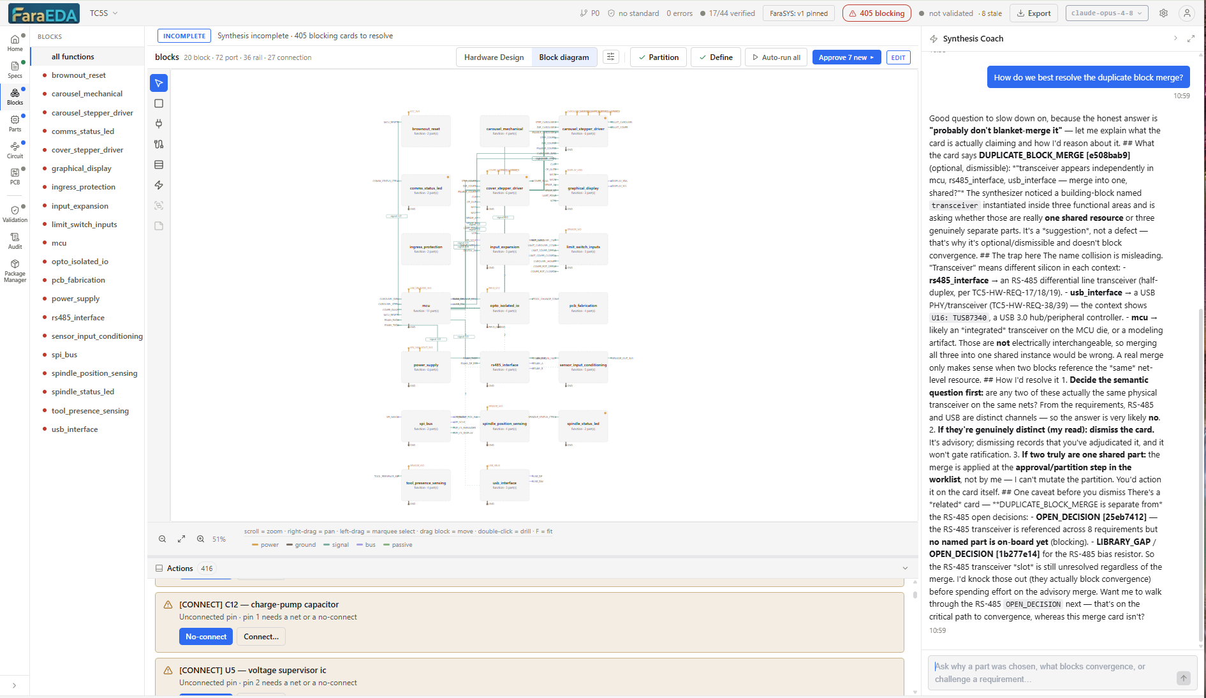Select brownout_reset in blocks list
Viewport: 1206px width, 698px height.
[87, 75]
